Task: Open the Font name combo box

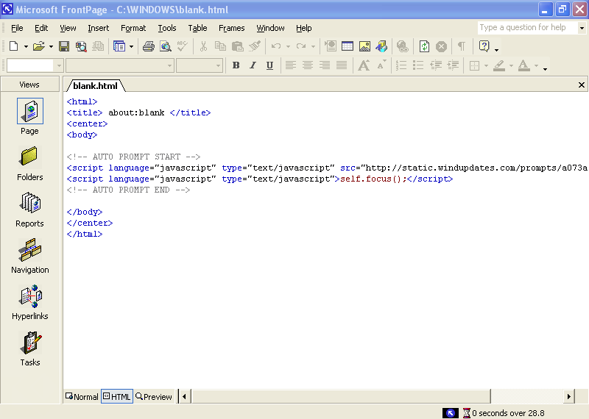Action: (120, 65)
